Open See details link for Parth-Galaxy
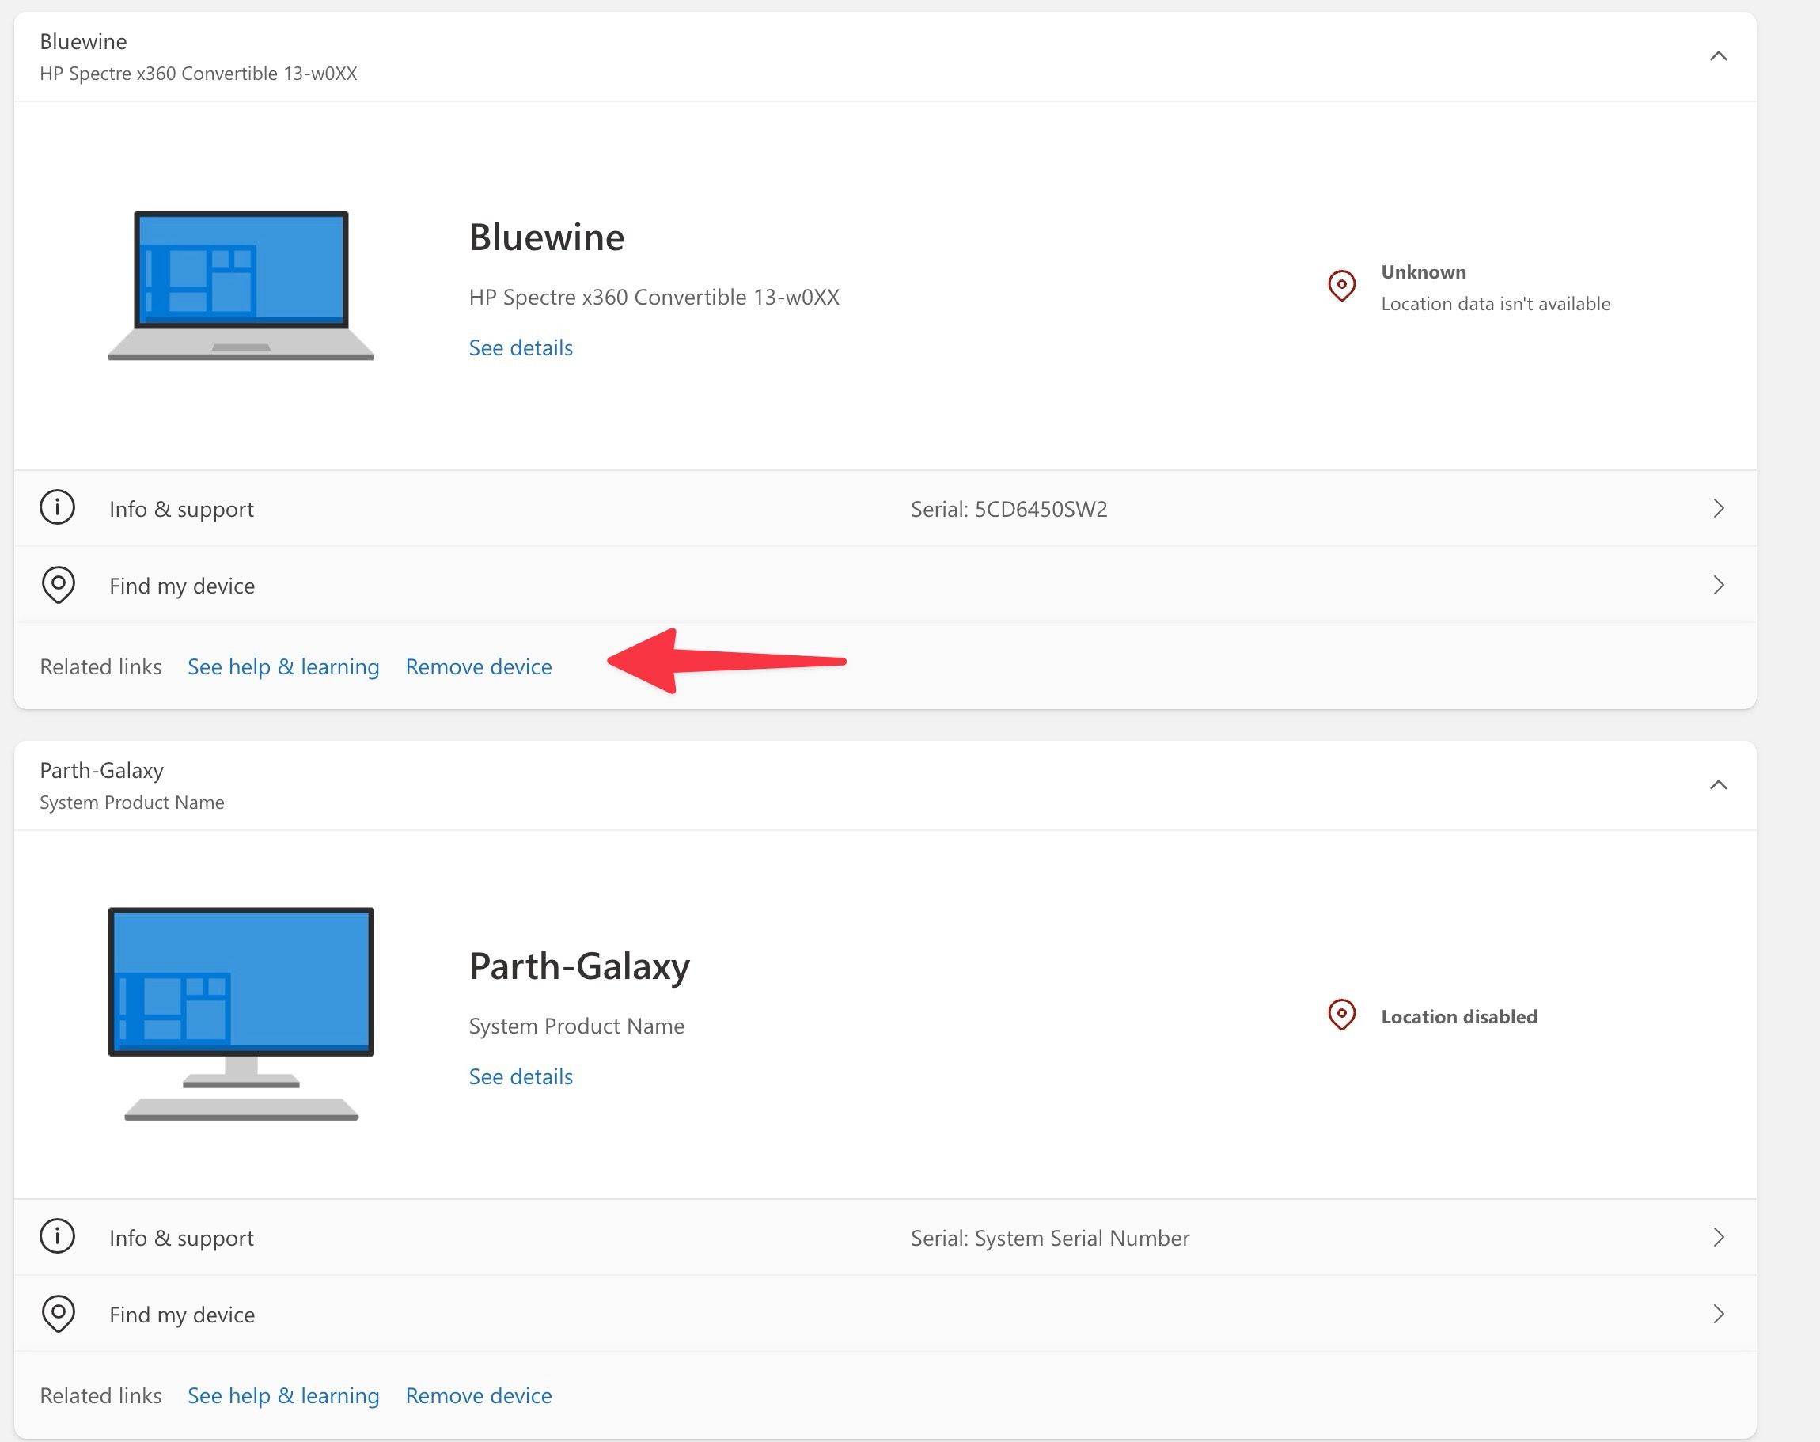This screenshot has height=1442, width=1820. coord(521,1076)
